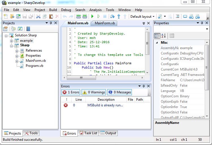Click the Open File toolbar icon

click(x=12, y=16)
